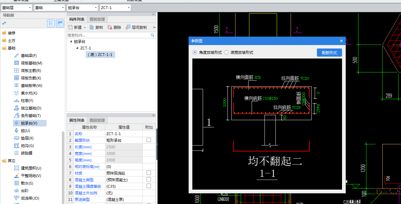Click the 配筋形式 button

pos(329,53)
